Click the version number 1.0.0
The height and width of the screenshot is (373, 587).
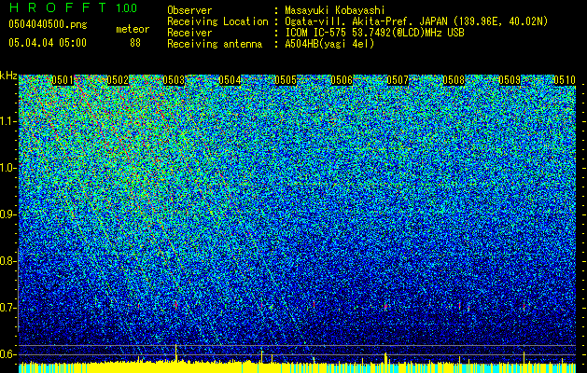[127, 7]
